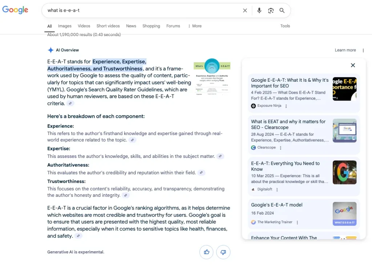Click the highlighted 'Experience, Expertise,' text
Screen dimensions: 372x265
[x=119, y=62]
